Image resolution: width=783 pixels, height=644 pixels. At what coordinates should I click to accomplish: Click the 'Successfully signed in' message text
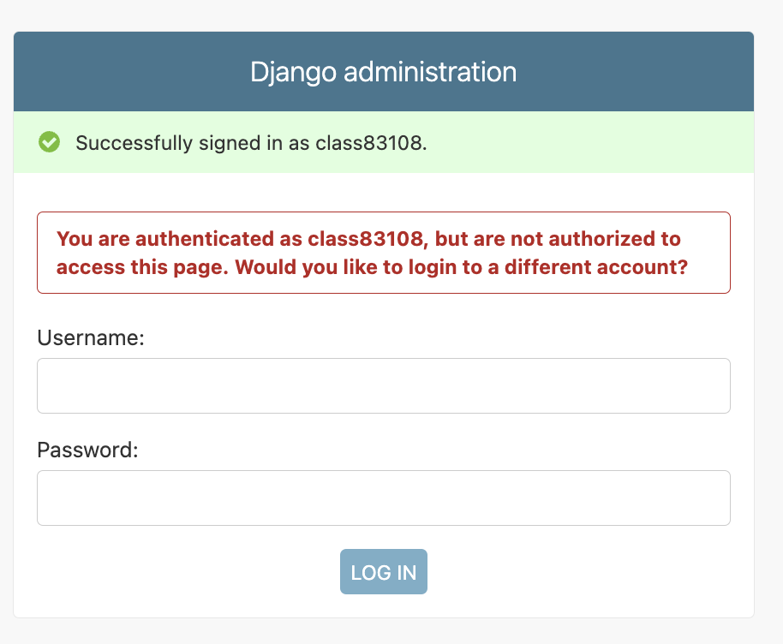[251, 143]
